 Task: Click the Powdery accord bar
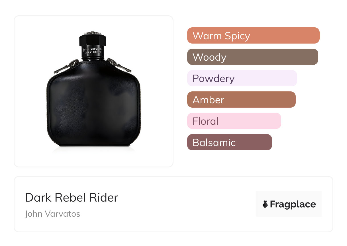(242, 78)
